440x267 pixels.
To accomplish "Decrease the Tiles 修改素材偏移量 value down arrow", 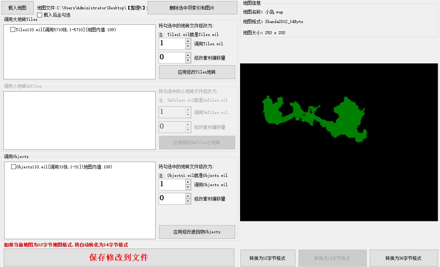I will [x=188, y=60].
